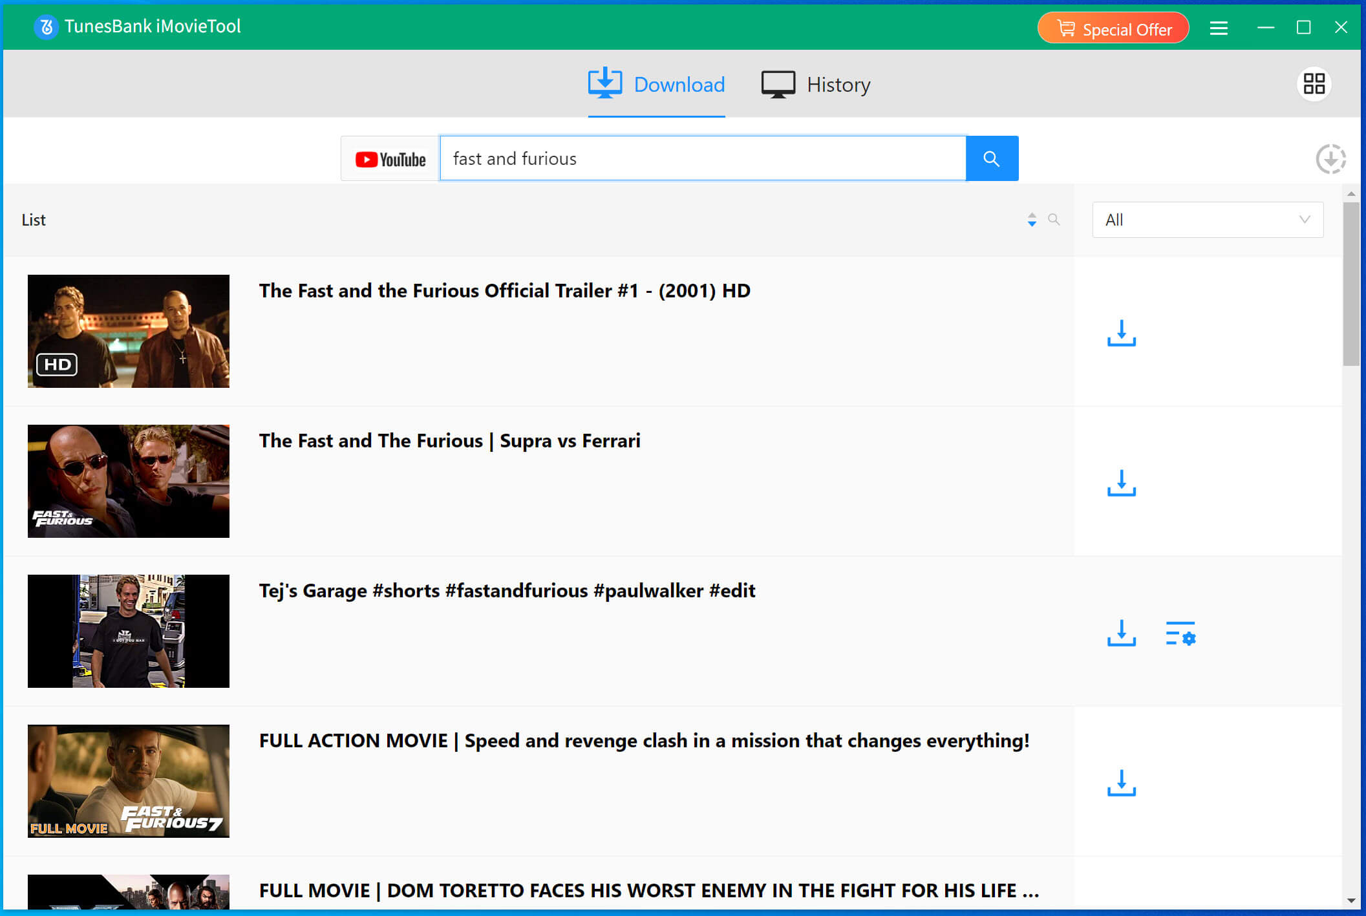Open thumbnail of FULL ACTION MOVIE Fast & Furious 7
The image size is (1366, 916).
129,781
